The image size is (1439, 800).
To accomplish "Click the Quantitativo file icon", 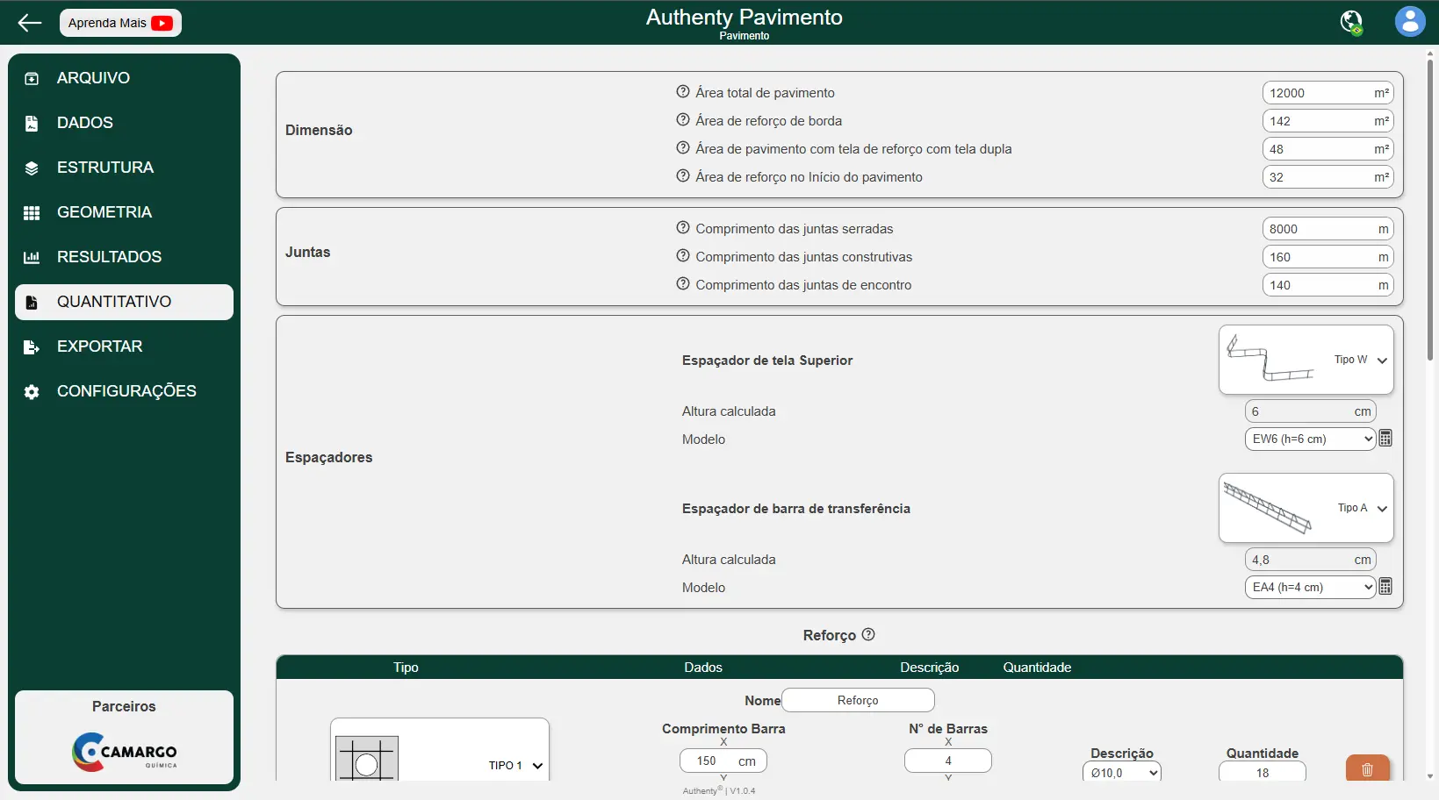I will tap(32, 302).
